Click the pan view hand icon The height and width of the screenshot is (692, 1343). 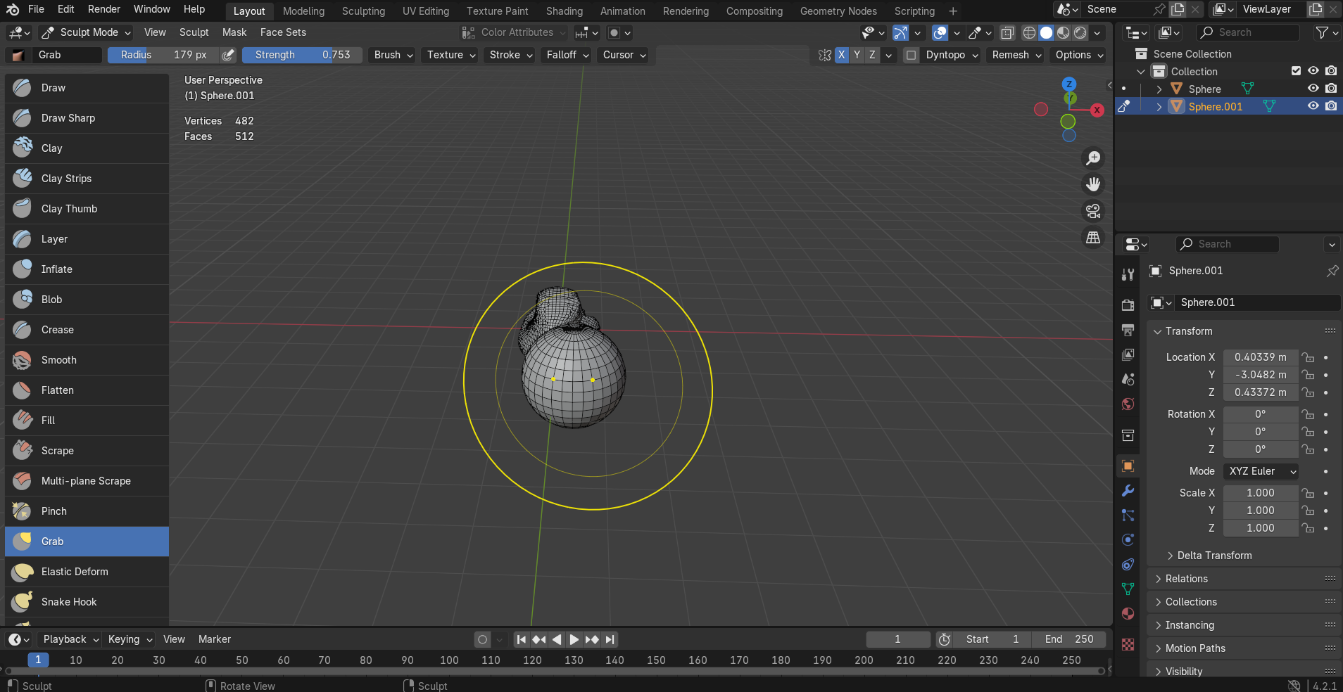[x=1093, y=184]
